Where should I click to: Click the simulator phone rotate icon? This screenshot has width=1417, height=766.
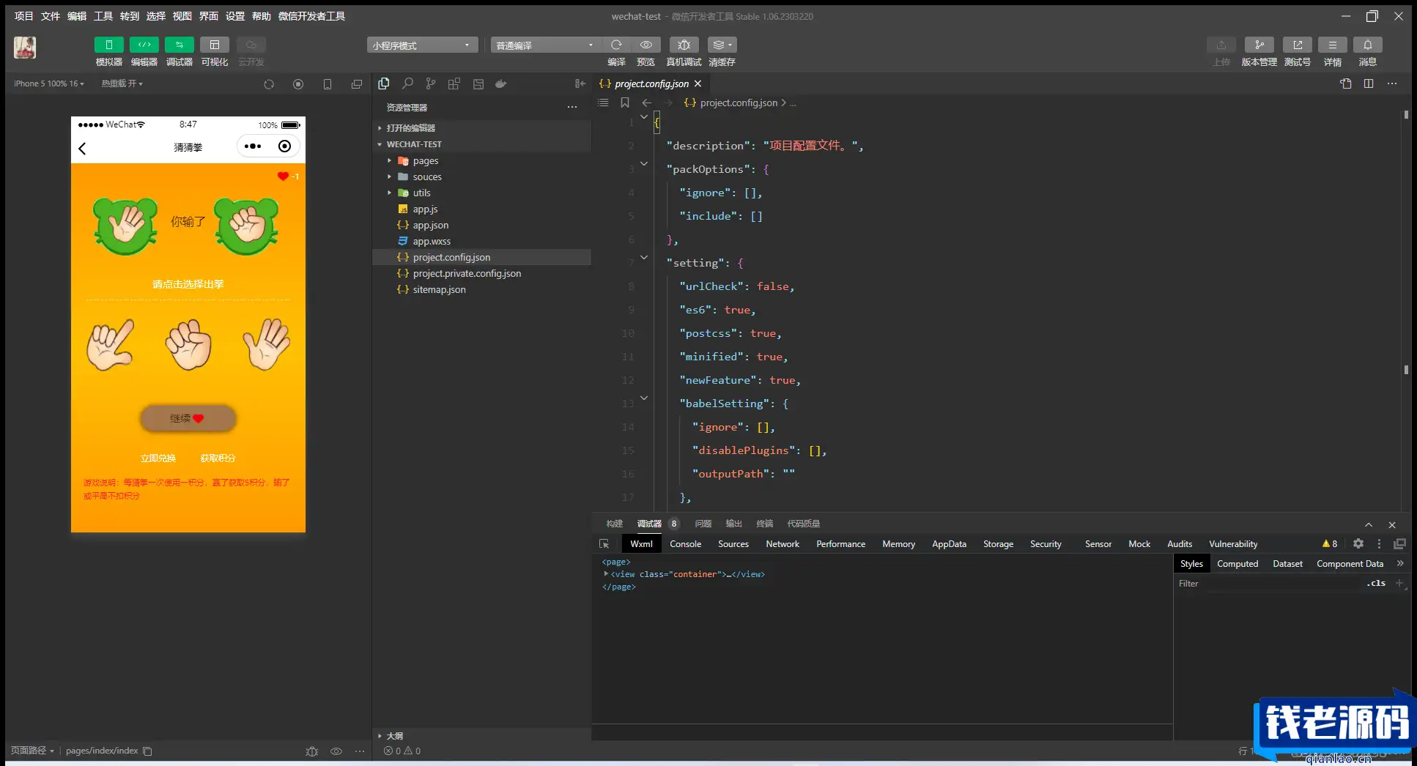click(x=328, y=84)
